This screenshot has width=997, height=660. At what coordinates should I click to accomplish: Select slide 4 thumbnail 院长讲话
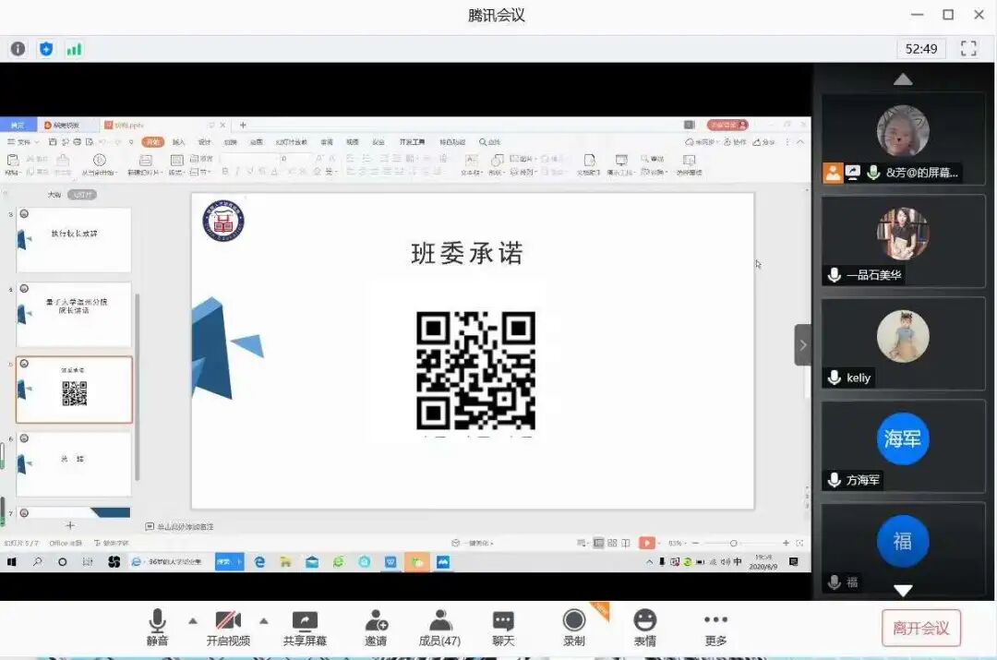click(74, 315)
